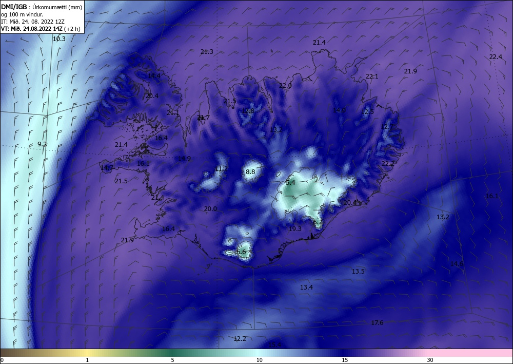Select the 'VT: Mið. 24.08.2022 14Z (+2 h)' line
Screen dimensions: 513x364
(41, 28)
